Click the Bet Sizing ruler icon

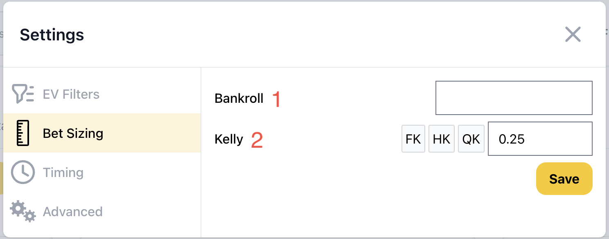(23, 133)
